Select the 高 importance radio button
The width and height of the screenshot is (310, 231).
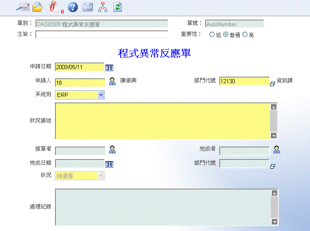tap(245, 35)
